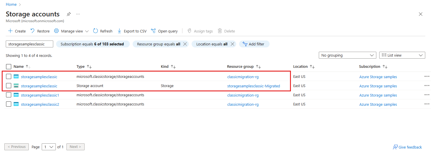The width and height of the screenshot is (431, 156).
Task: Open the Location equals filter
Action: coord(212,44)
